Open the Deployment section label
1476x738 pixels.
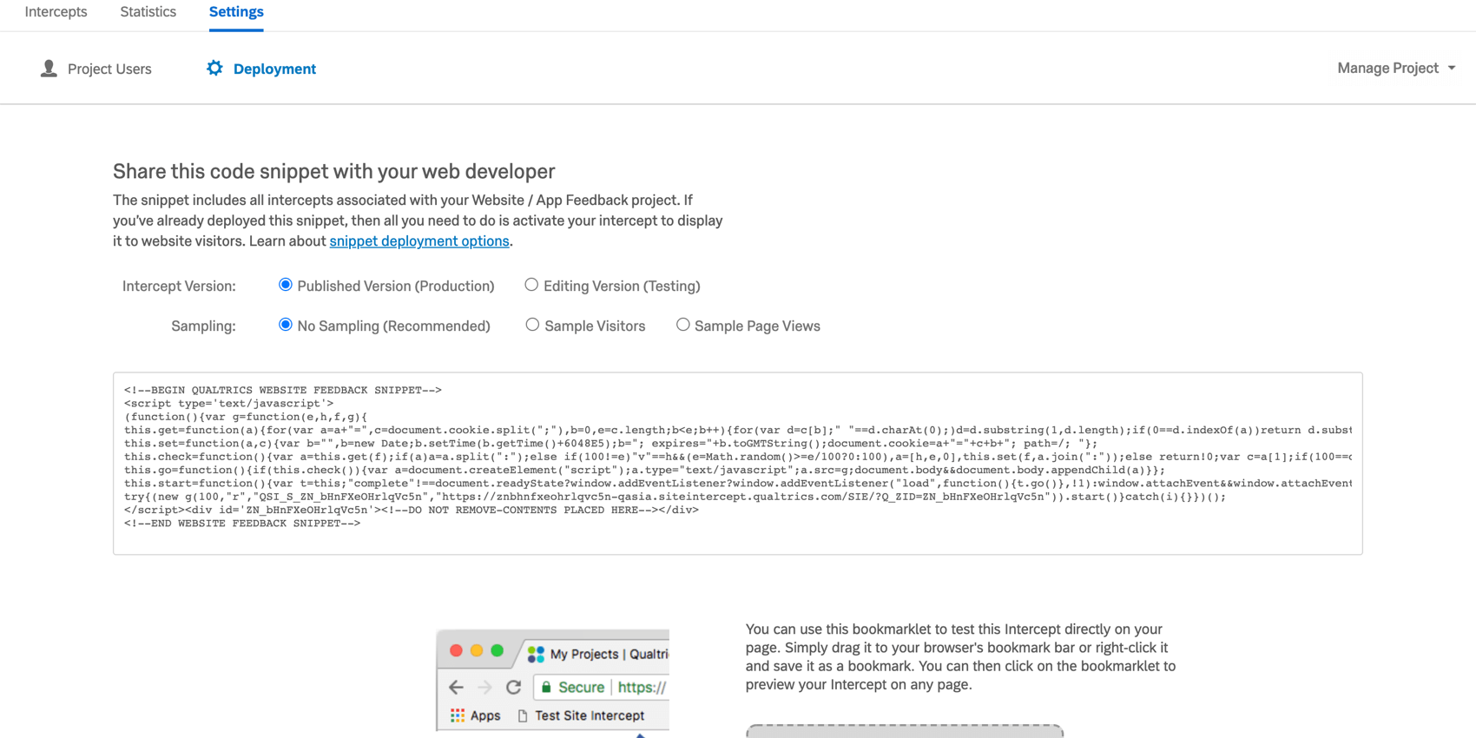[274, 69]
